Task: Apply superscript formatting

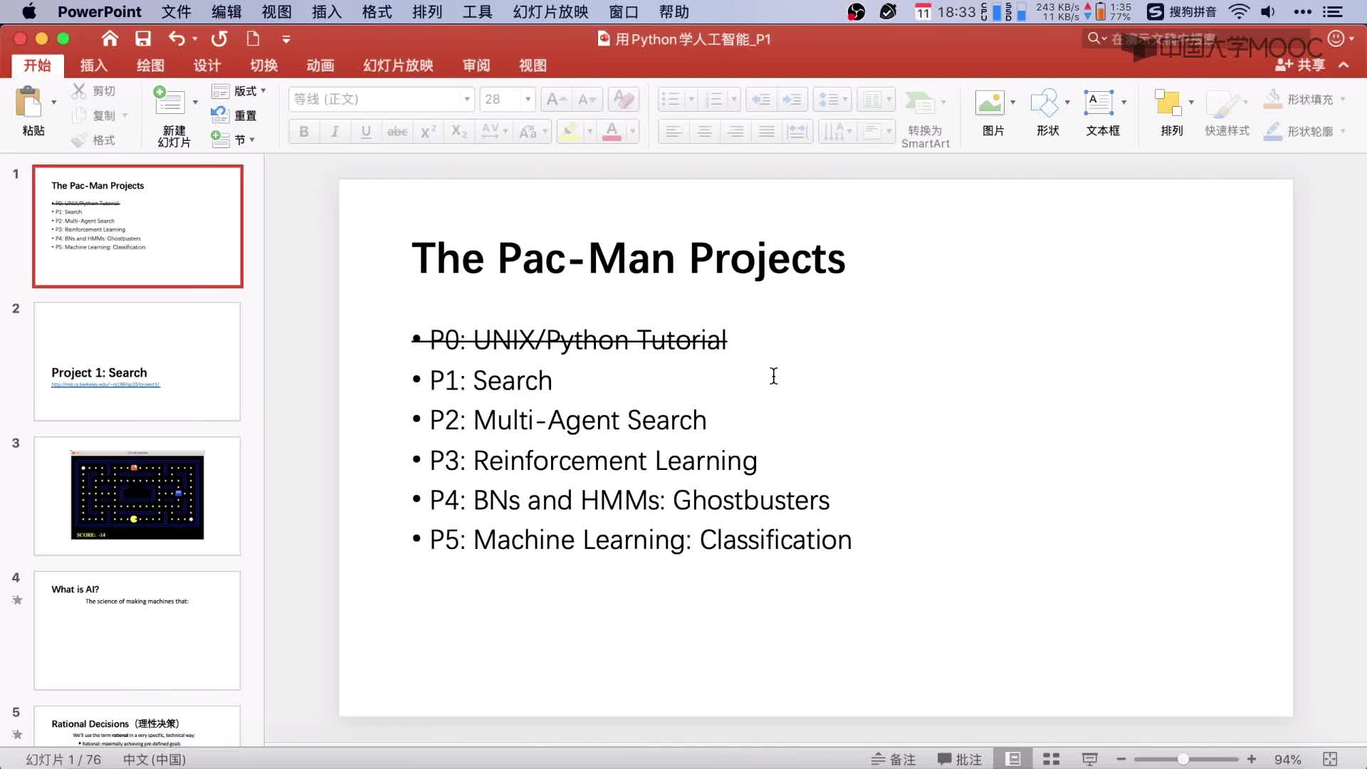Action: 428,132
